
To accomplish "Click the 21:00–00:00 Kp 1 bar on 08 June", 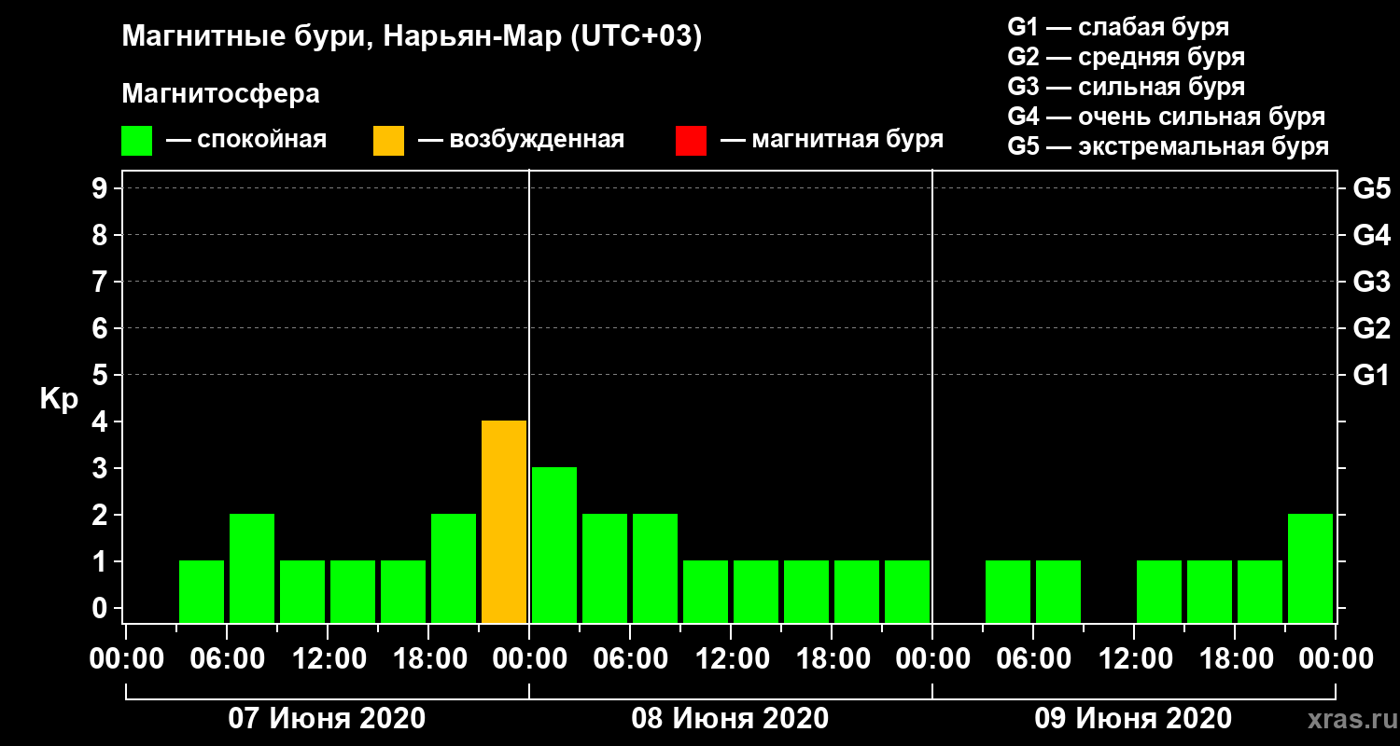I will coord(907,592).
